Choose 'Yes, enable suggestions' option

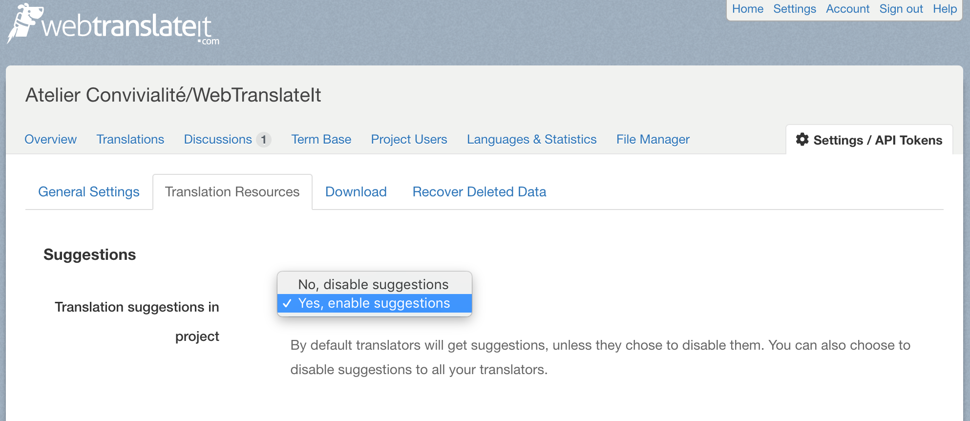(x=374, y=303)
